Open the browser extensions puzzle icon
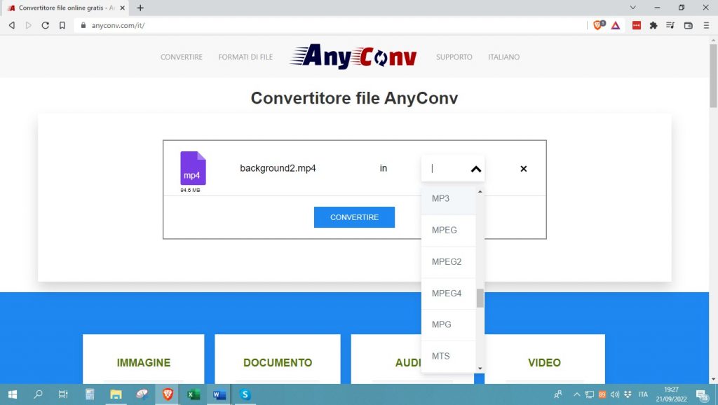The width and height of the screenshot is (718, 405). pyautogui.click(x=653, y=25)
